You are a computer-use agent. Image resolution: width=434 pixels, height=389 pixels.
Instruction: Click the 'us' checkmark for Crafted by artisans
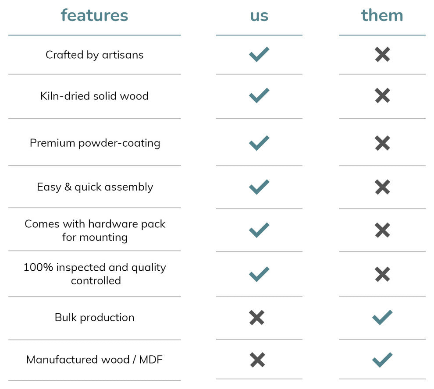pyautogui.click(x=259, y=55)
